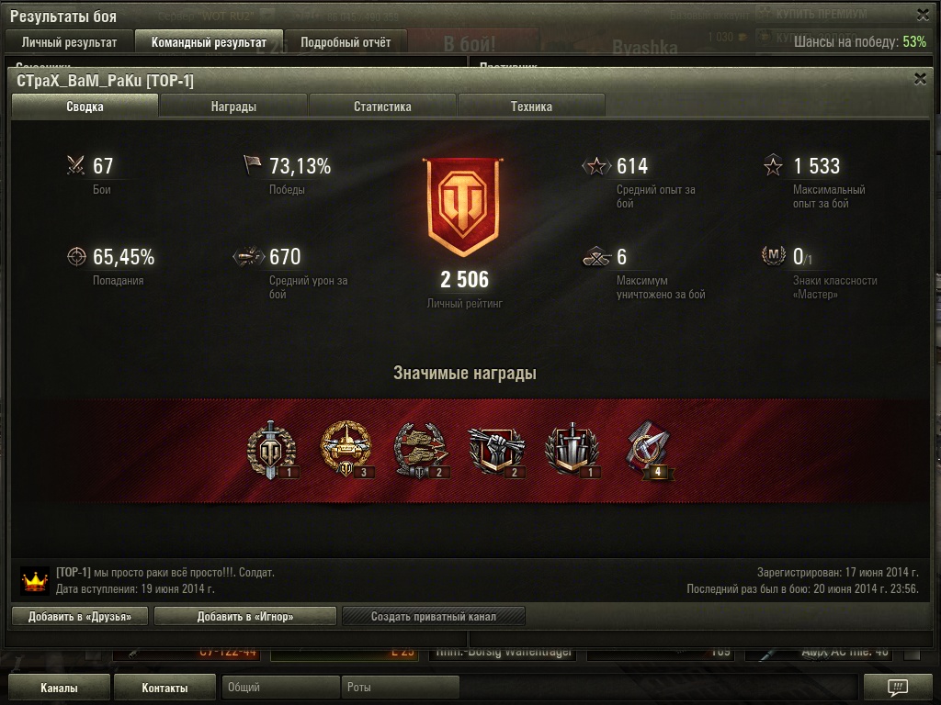Viewport: 941px width, 705px height.
Task: Click the Master mastery badge wreath icon
Action: pyautogui.click(x=774, y=255)
